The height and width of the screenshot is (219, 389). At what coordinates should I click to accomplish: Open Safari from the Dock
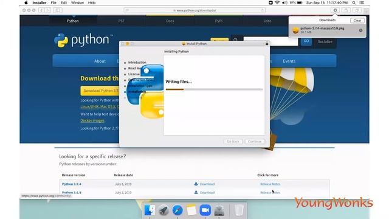coord(177,210)
